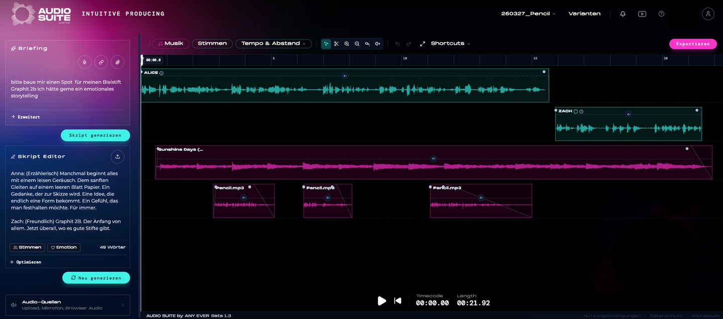Screen dimensions: 723x319
Task: Click the mute speaker icon in the toolbar
Action: [x=378, y=44]
